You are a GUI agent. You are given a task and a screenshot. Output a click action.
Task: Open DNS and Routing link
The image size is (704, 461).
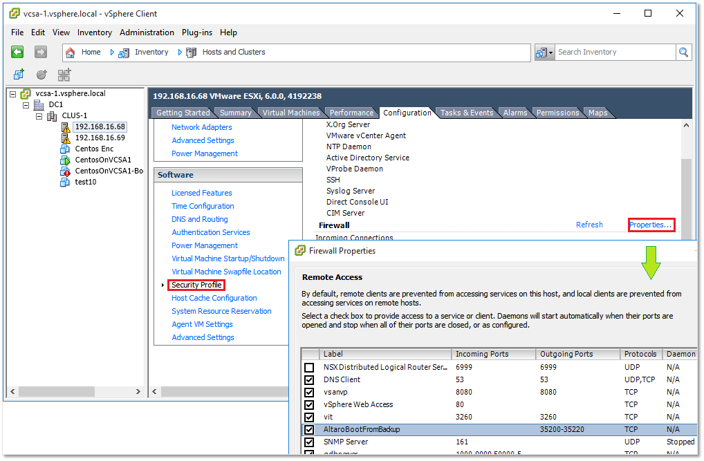point(199,219)
